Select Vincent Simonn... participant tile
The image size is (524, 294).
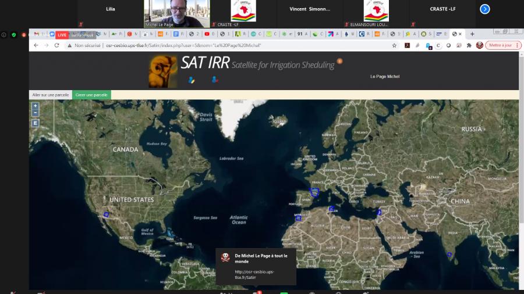(x=310, y=14)
